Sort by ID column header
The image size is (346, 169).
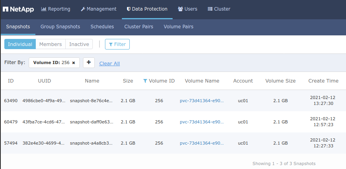pyautogui.click(x=11, y=81)
